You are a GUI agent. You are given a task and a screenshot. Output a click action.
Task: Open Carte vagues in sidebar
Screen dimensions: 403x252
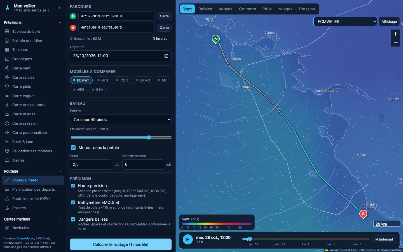click(x=33, y=96)
